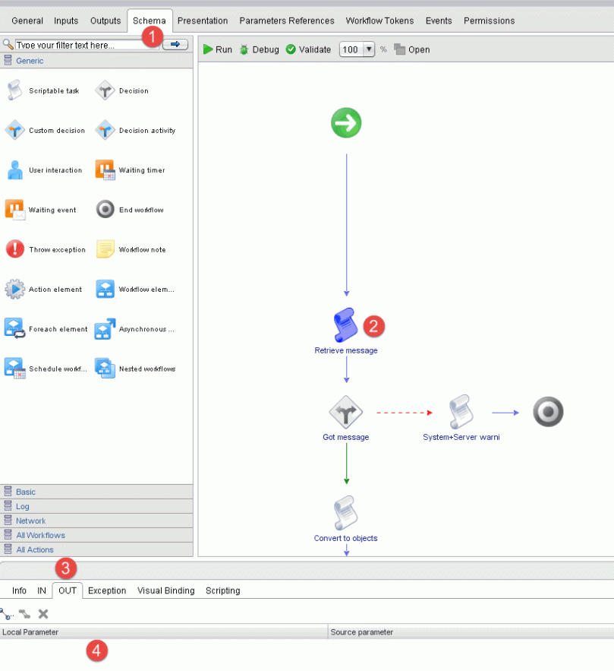Choose the Waiting timer icon

pyautogui.click(x=105, y=170)
